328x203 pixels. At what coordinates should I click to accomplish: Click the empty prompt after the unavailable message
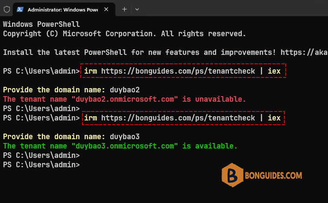(x=41, y=109)
